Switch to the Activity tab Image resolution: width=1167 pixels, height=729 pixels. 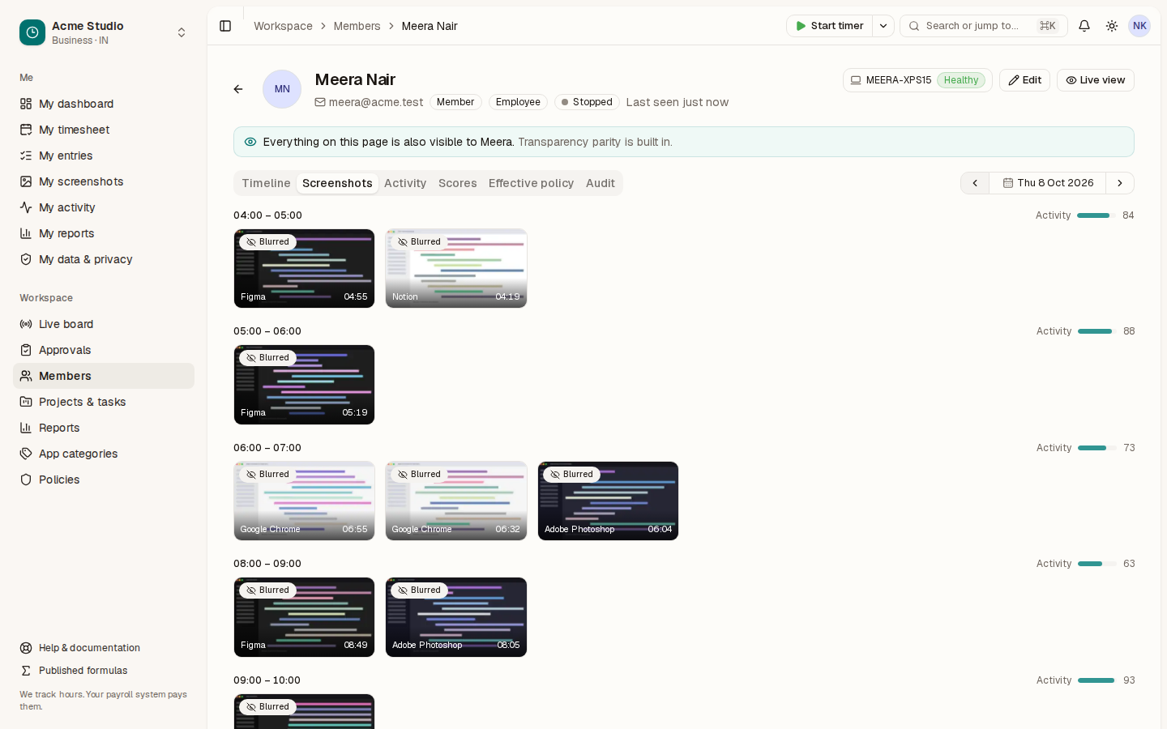tap(405, 183)
